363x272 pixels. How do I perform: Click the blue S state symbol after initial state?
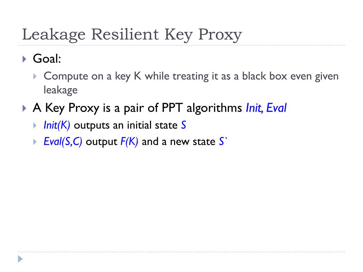click(184, 125)
